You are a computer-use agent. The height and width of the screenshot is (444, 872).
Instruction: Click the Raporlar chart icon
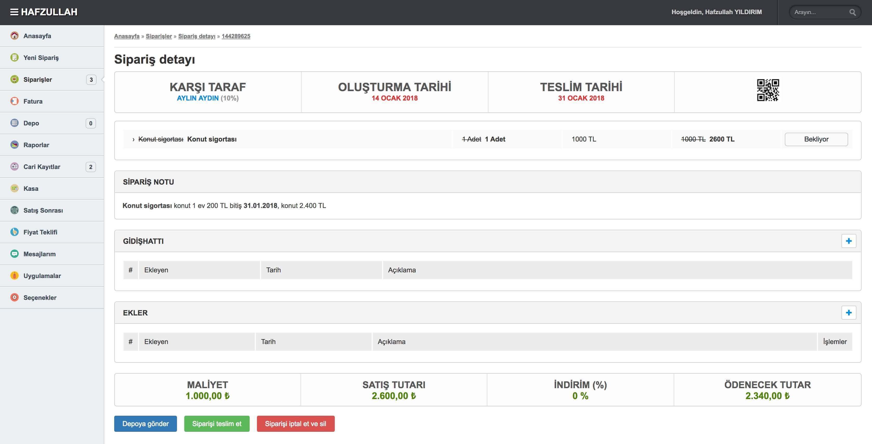pyautogui.click(x=14, y=145)
